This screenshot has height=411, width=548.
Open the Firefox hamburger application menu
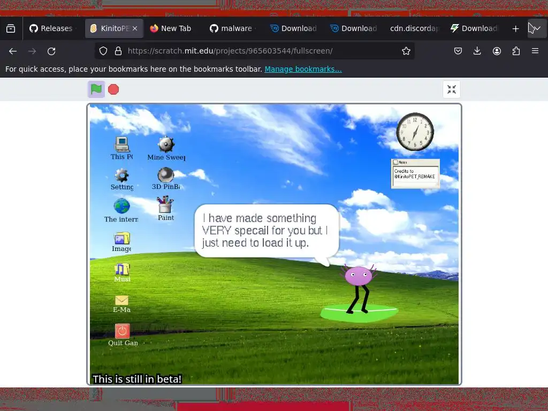click(535, 51)
